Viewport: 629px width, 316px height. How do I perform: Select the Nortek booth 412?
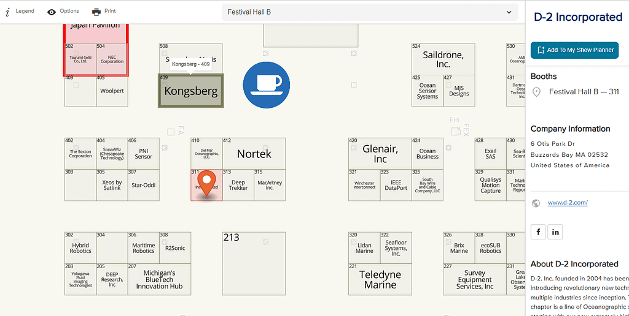(254, 154)
